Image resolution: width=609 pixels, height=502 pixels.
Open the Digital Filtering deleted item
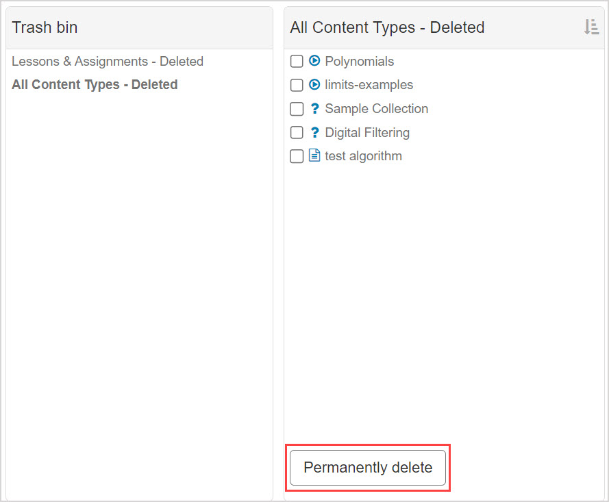point(367,132)
